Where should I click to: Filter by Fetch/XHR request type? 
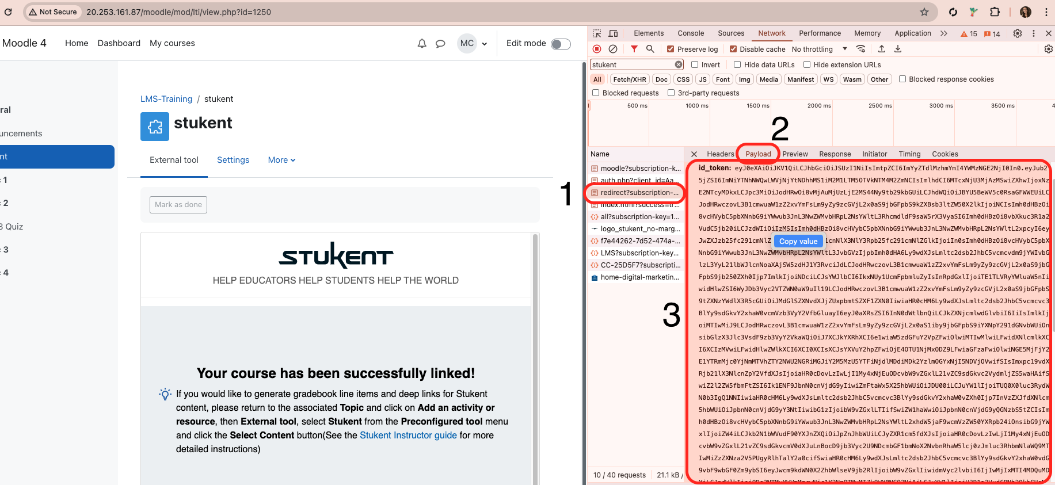click(x=630, y=79)
